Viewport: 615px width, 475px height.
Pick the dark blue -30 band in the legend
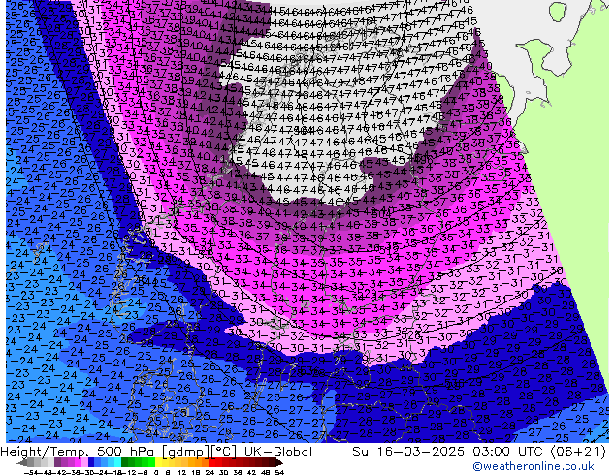click(x=91, y=462)
